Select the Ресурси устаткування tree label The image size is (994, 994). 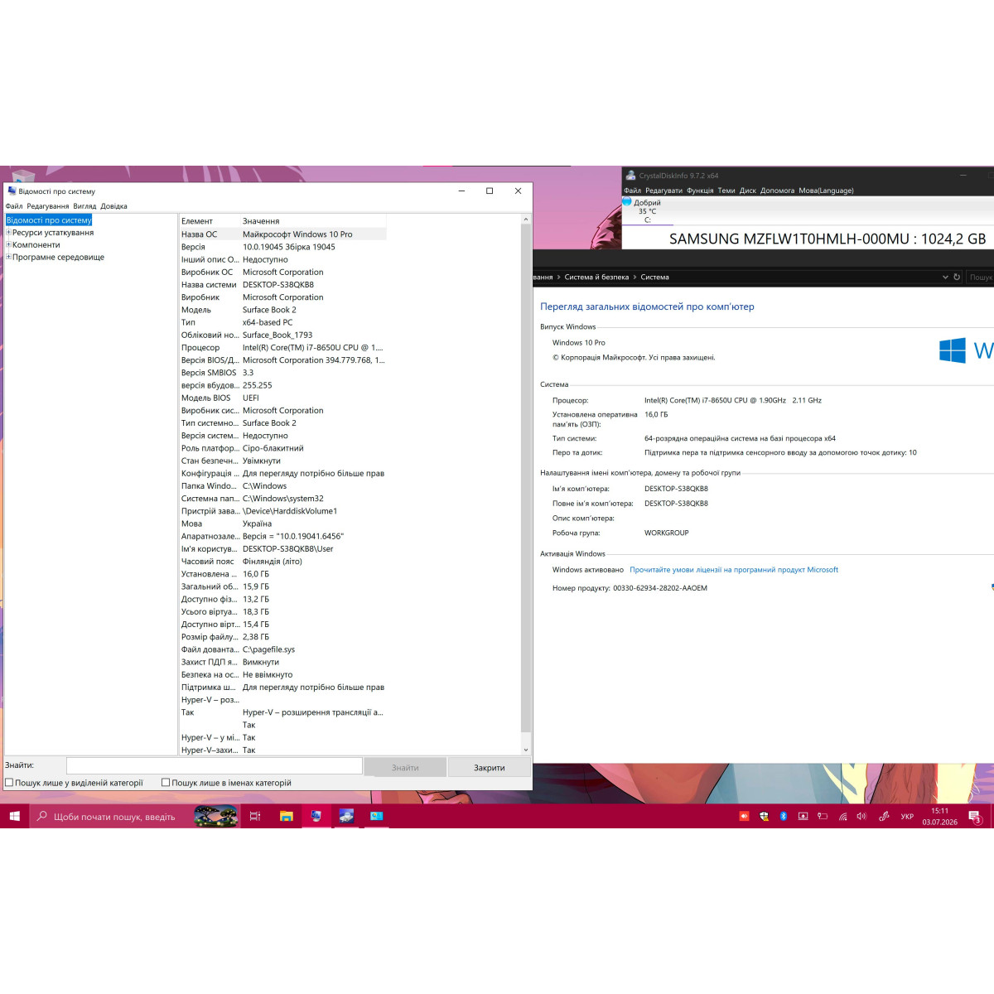coord(53,233)
